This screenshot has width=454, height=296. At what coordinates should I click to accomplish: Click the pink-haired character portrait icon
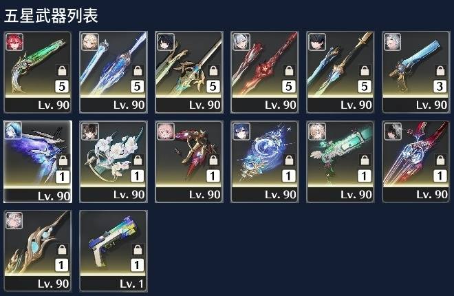(x=166, y=131)
